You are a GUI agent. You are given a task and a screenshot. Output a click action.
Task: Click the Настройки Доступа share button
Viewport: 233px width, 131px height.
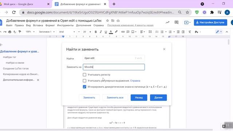(210, 23)
